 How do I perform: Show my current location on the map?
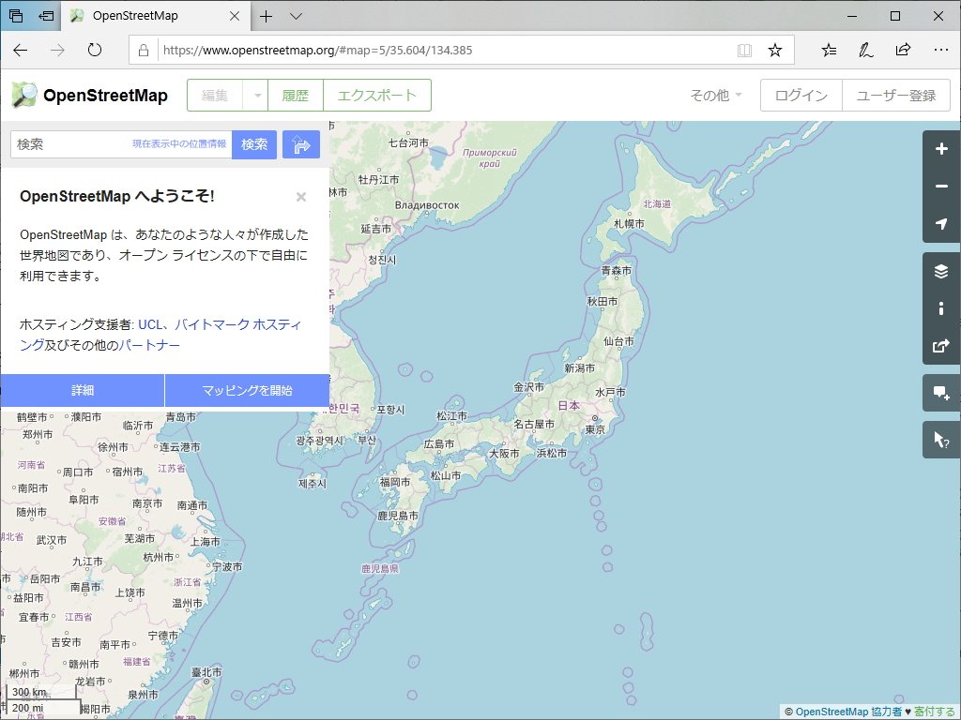tap(940, 224)
